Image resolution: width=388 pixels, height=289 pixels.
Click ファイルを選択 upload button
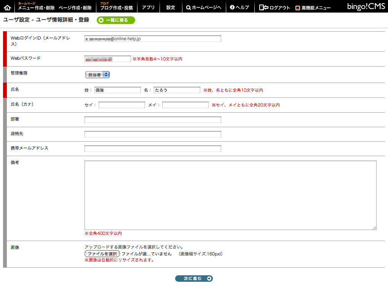click(102, 254)
